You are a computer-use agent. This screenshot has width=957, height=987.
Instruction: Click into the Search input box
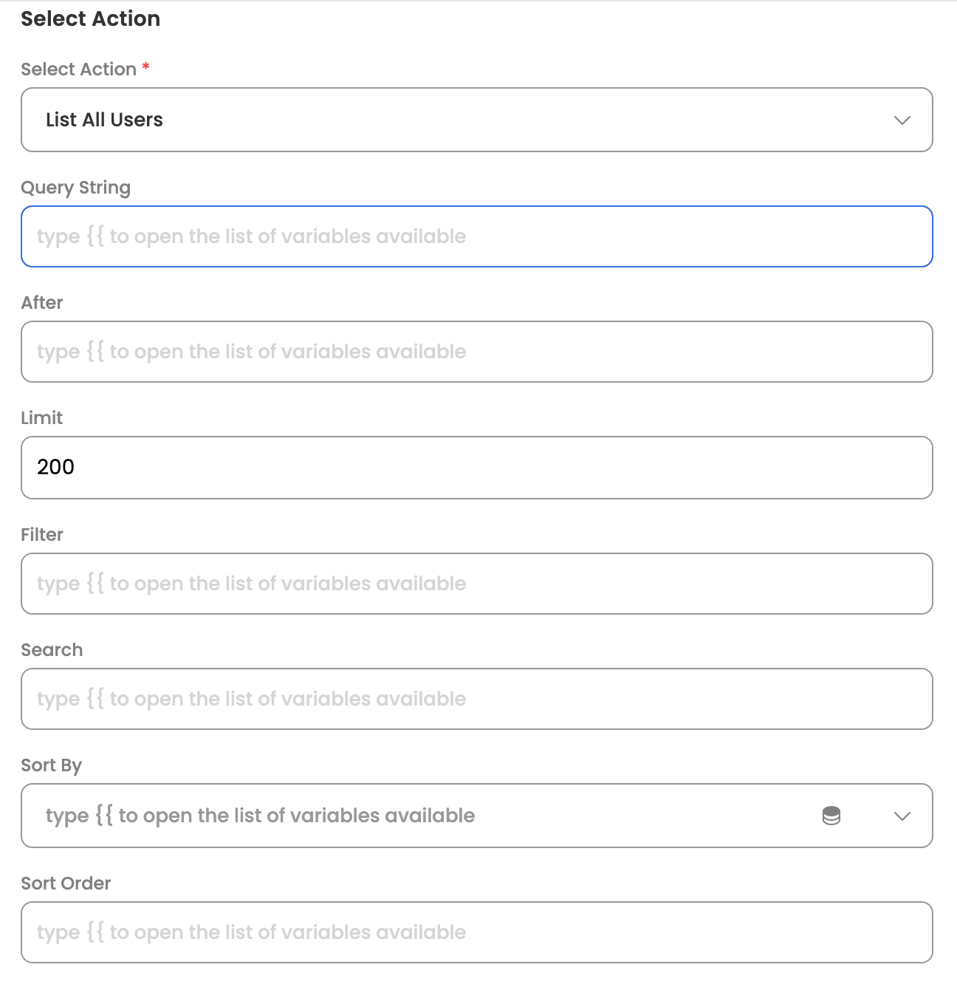(x=476, y=699)
